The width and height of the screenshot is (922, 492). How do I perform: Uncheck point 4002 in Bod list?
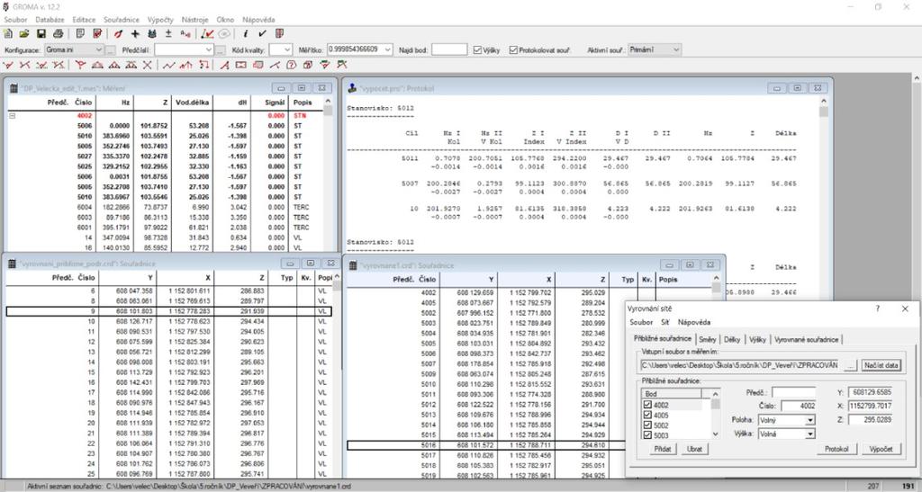pos(647,405)
